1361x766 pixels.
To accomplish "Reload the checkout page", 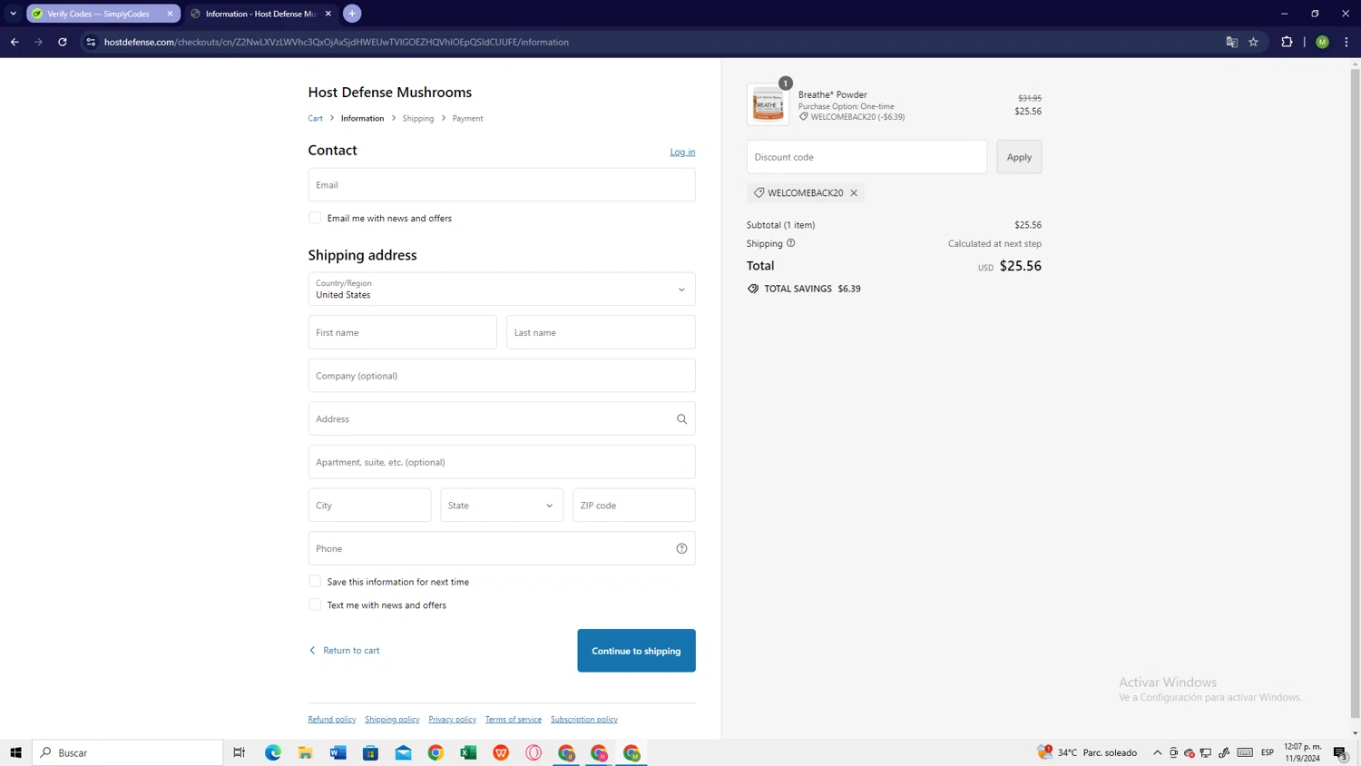I will pos(63,42).
